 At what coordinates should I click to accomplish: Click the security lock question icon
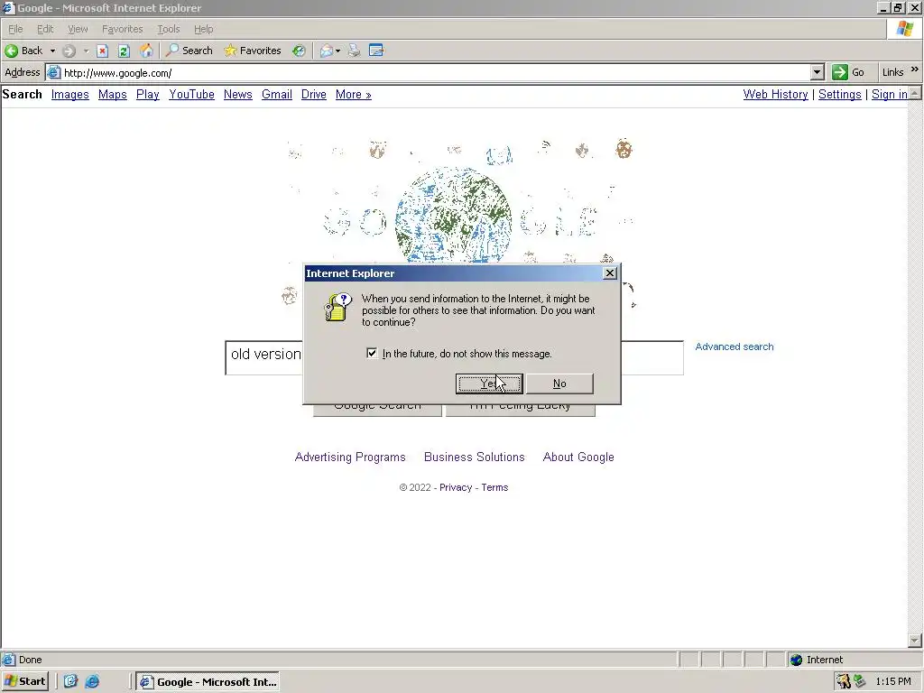pyautogui.click(x=338, y=307)
